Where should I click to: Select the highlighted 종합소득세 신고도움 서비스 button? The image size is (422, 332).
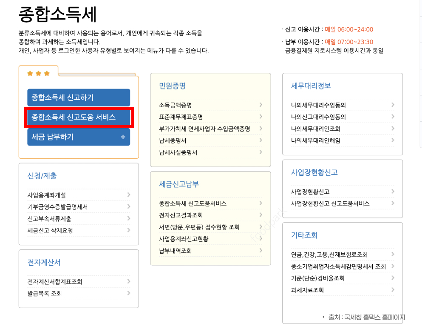pyautogui.click(x=79, y=117)
